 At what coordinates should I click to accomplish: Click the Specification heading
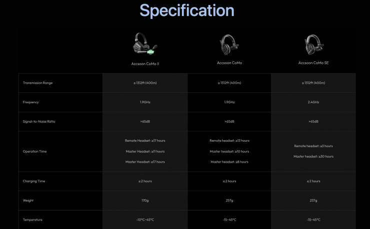click(187, 10)
